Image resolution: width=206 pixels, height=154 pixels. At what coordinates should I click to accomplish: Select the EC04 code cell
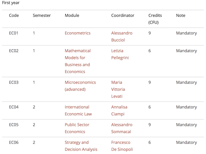pyautogui.click(x=14, y=107)
